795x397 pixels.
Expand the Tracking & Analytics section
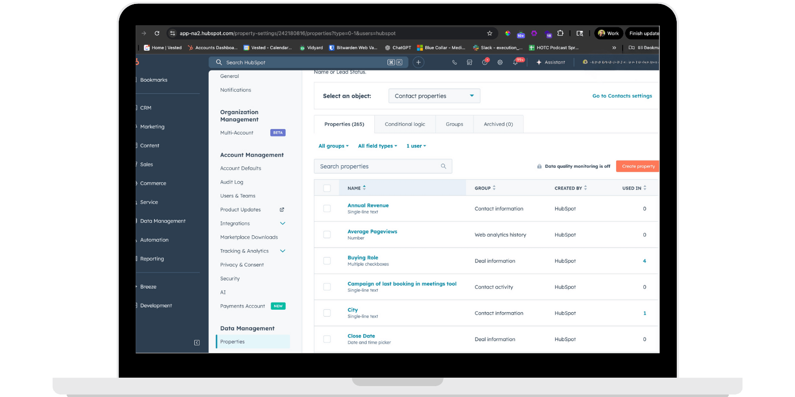point(282,251)
